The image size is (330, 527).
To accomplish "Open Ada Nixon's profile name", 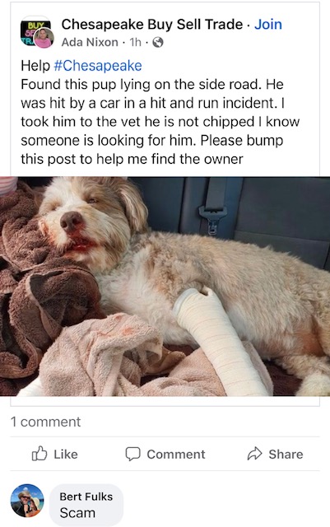I will (90, 42).
